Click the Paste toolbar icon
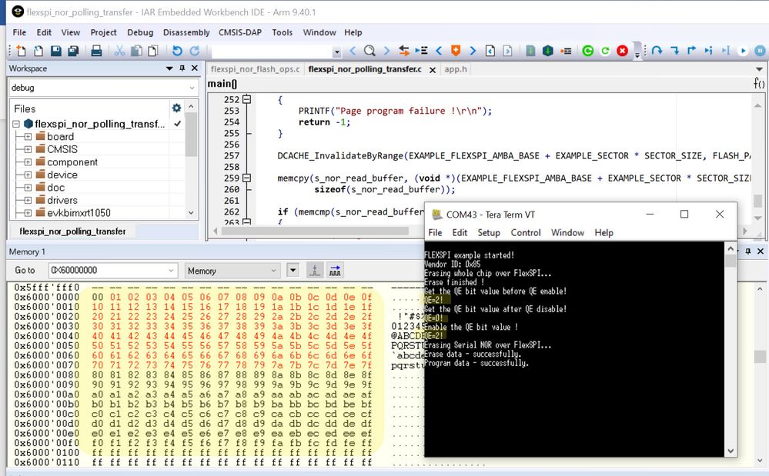Image resolution: width=769 pixels, height=476 pixels. [153, 51]
